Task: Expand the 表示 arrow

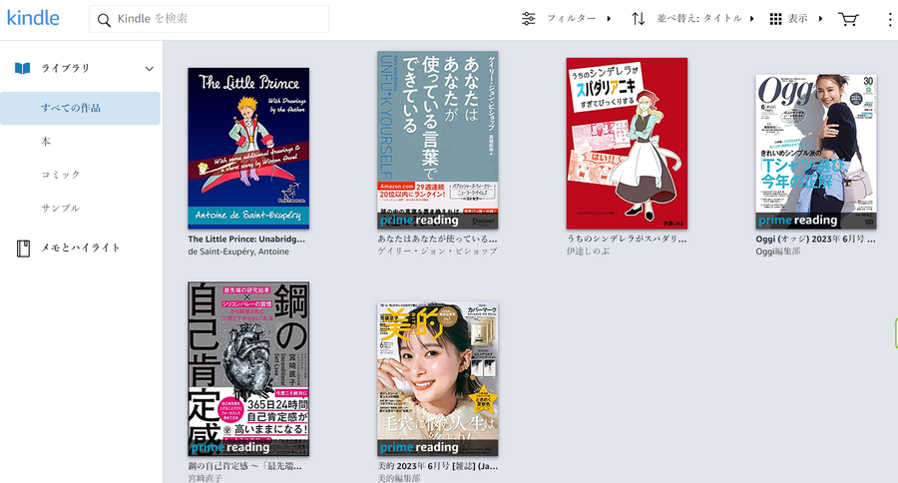Action: tap(821, 19)
